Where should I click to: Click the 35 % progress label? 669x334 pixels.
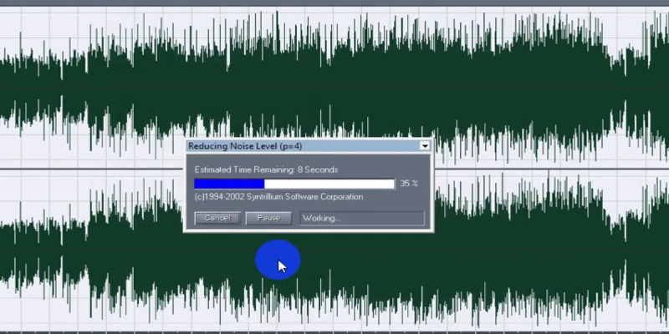tap(409, 184)
